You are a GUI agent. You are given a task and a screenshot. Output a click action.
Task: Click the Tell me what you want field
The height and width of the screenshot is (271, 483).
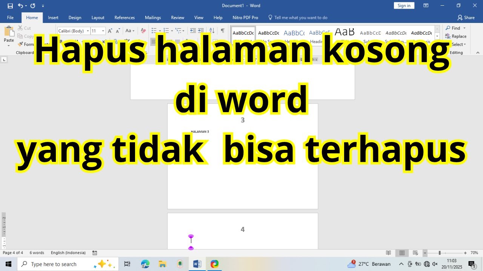pos(298,18)
